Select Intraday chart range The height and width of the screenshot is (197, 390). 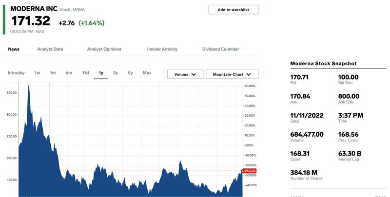[16, 73]
